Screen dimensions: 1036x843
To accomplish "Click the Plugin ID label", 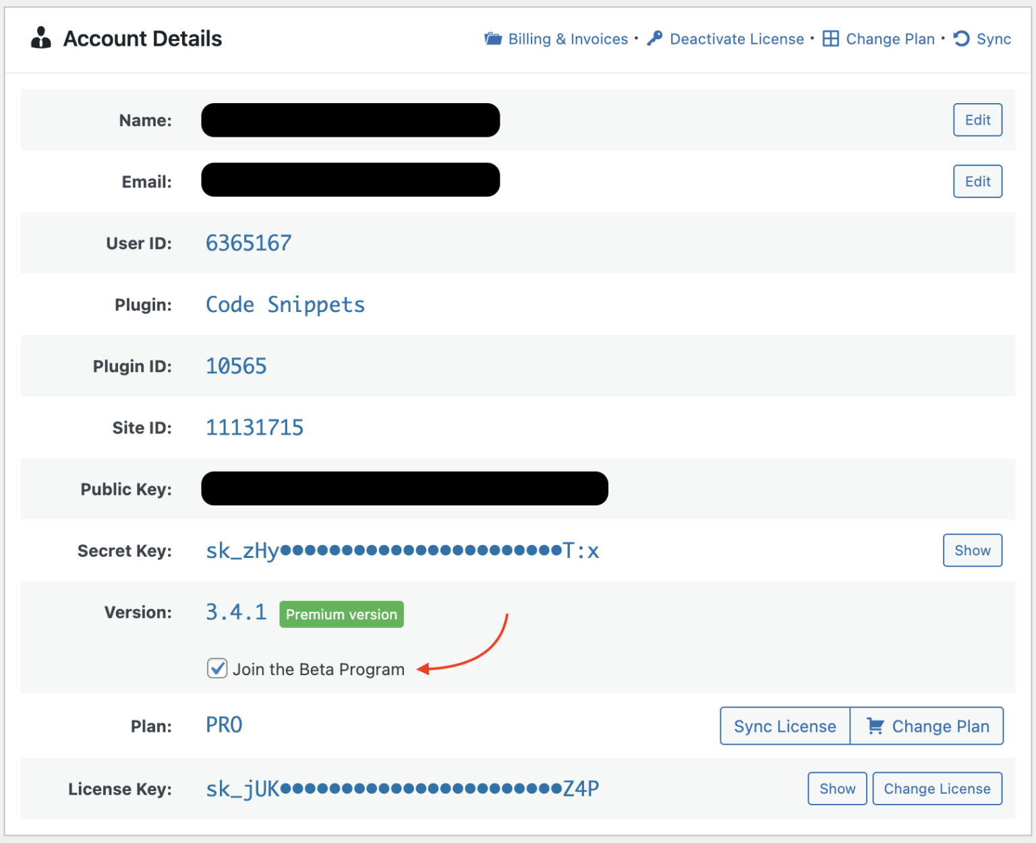I will [x=132, y=367].
